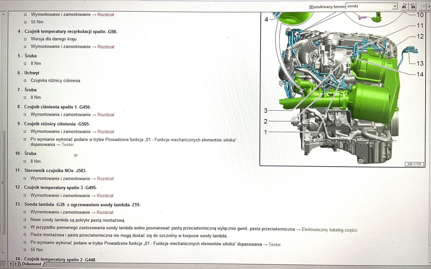The image size is (431, 269).
Task: Click heading "Czujnik temperatury spalin 2 -G448-"
Action: 60,260
